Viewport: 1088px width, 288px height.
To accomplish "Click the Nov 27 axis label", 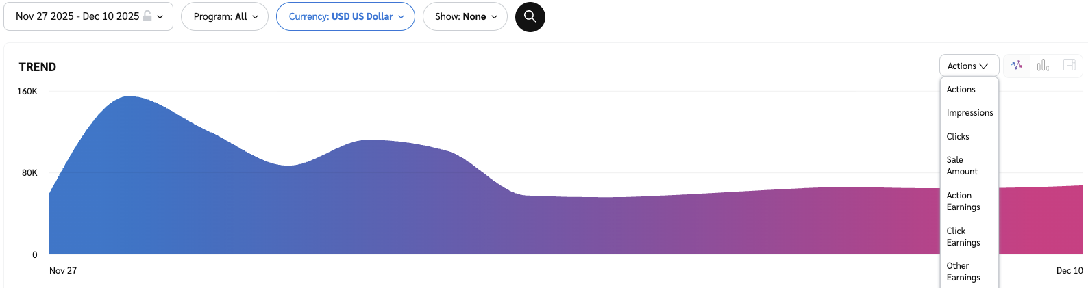I will [x=63, y=271].
